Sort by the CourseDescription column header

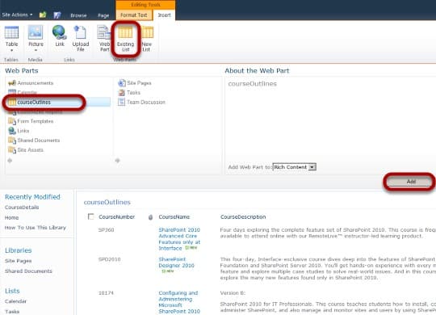(243, 216)
